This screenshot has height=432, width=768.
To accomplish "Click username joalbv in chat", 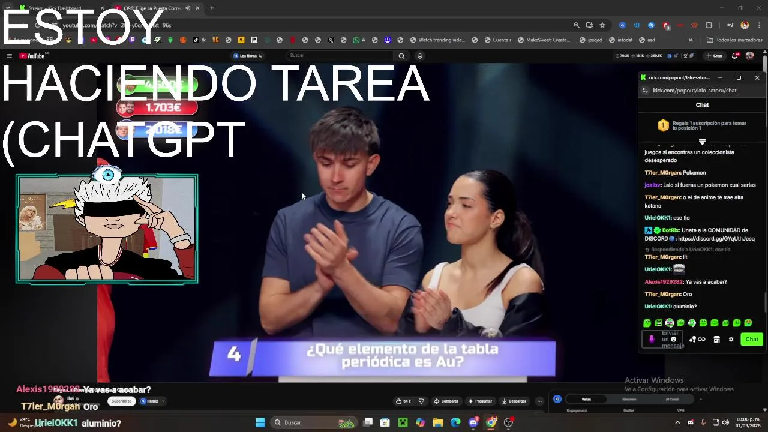I will 652,185.
